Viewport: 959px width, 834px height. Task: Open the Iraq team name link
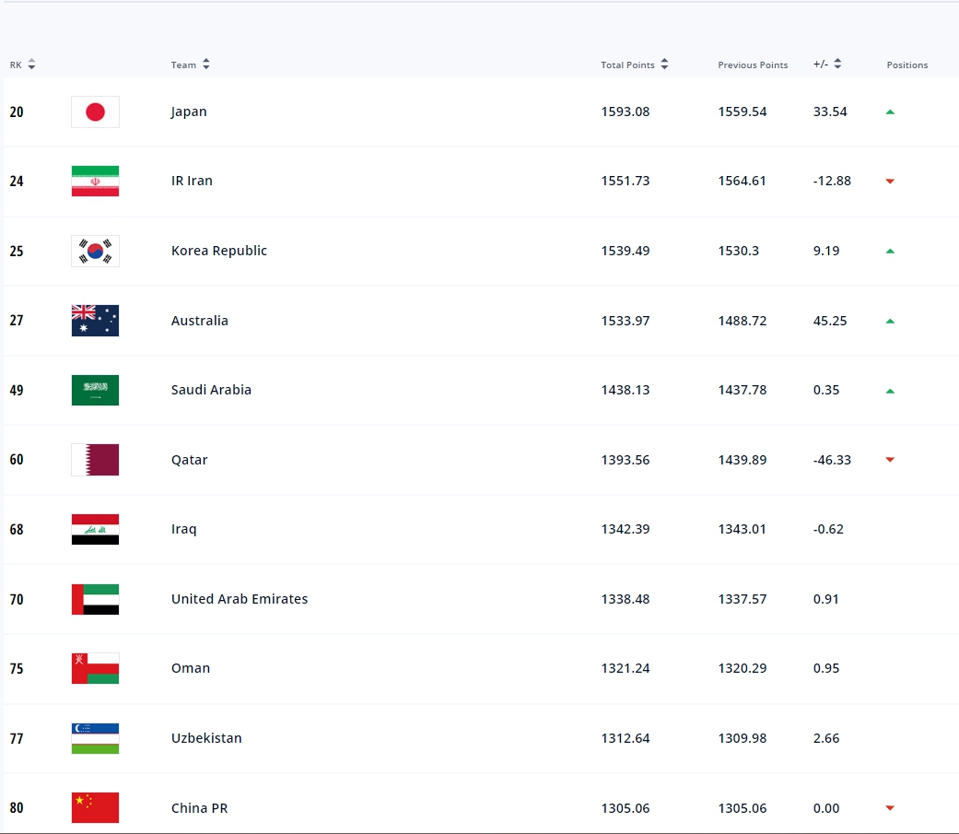point(183,529)
